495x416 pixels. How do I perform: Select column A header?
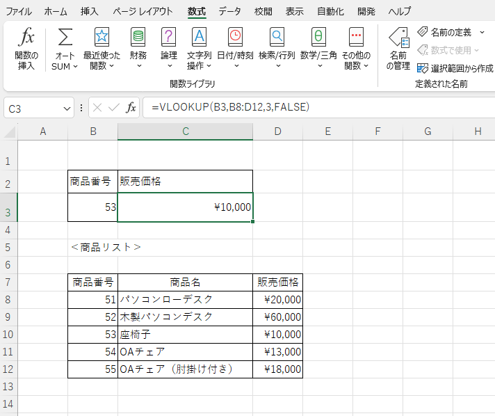click(x=43, y=131)
